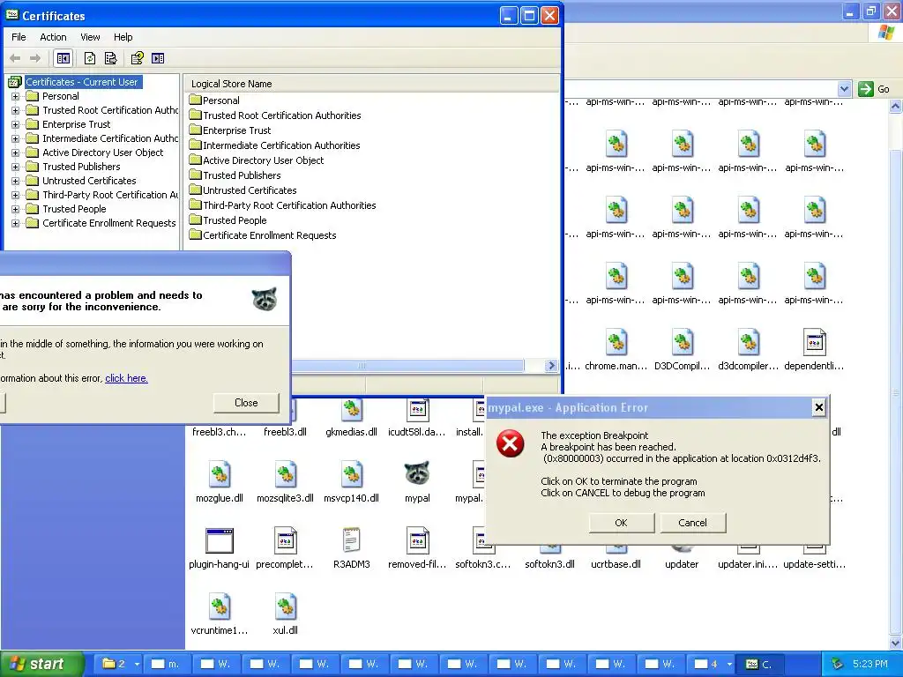Follow the 'click here' error details link
Viewport: 903px width, 677px height.
coord(126,378)
